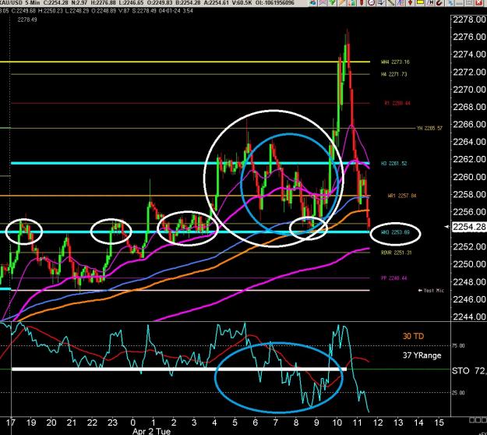Screen dimensions: 487x435
Task: Click the red R1 resistance level label
Action: (397, 103)
